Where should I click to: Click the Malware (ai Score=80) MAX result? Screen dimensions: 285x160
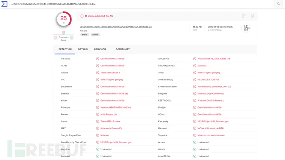[111, 128]
